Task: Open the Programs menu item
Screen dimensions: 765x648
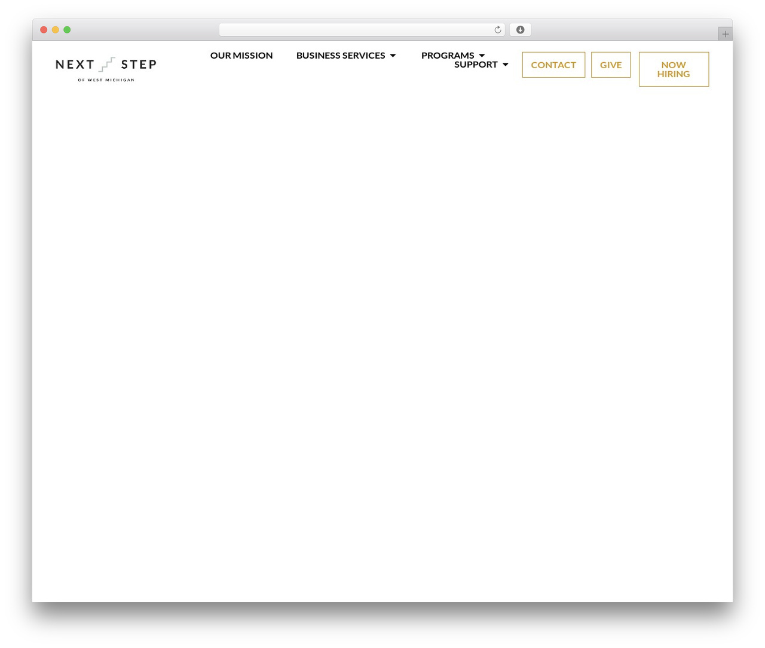Action: [x=448, y=56]
